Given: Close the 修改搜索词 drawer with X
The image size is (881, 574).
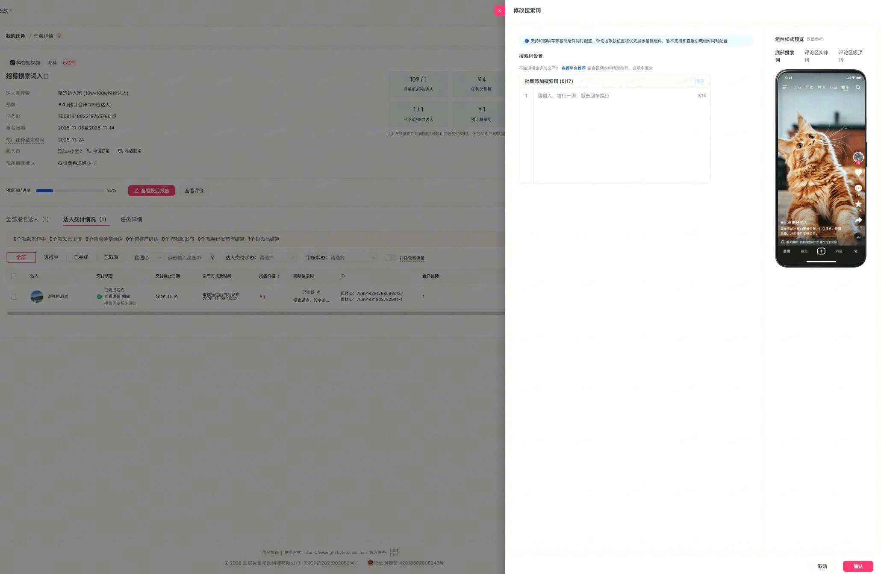Looking at the screenshot, I should point(499,11).
